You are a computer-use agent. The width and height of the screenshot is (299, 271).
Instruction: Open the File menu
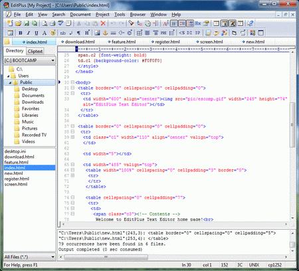[17, 15]
